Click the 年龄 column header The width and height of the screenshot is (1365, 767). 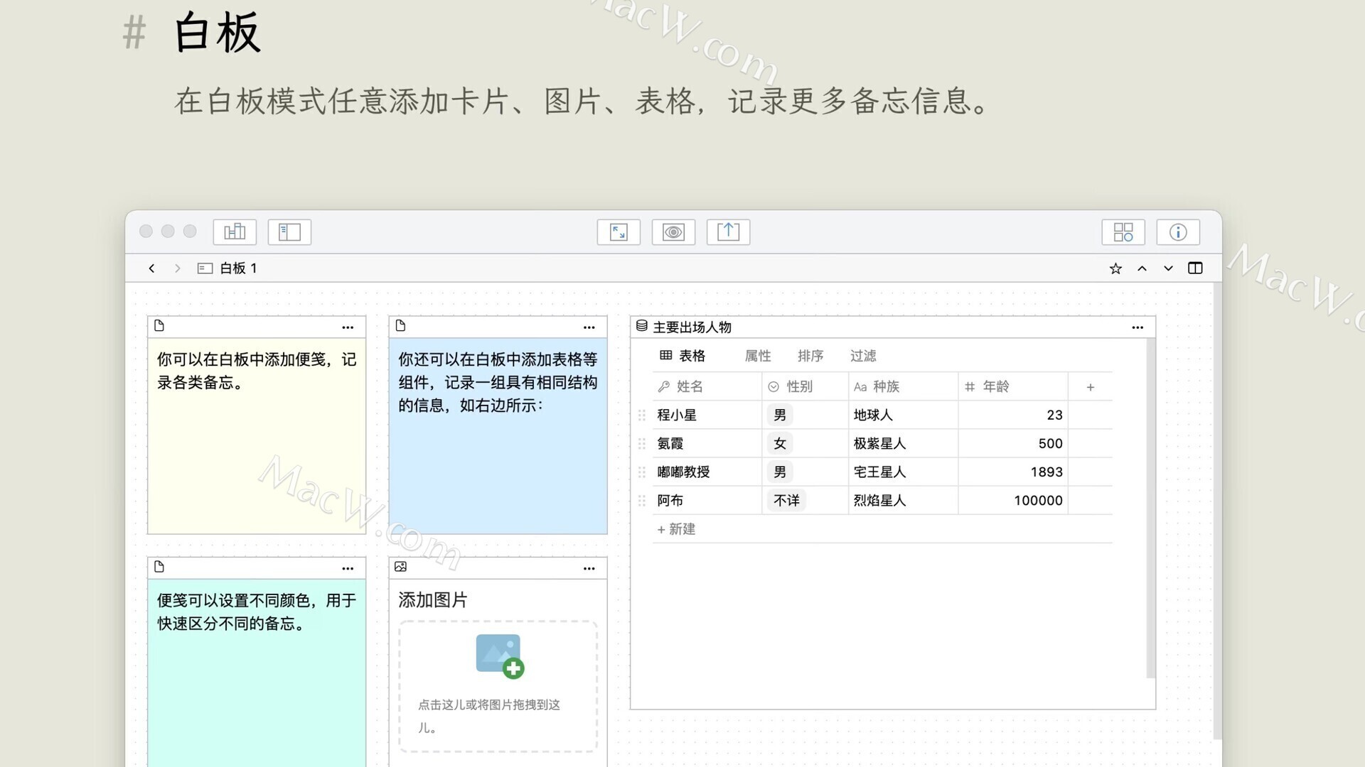tap(1013, 386)
